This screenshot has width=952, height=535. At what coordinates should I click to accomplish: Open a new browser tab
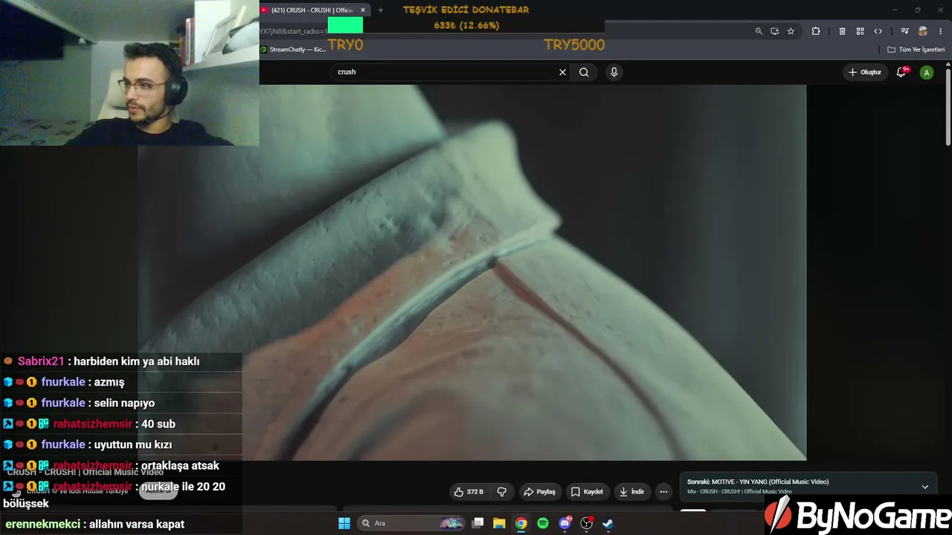pos(381,10)
